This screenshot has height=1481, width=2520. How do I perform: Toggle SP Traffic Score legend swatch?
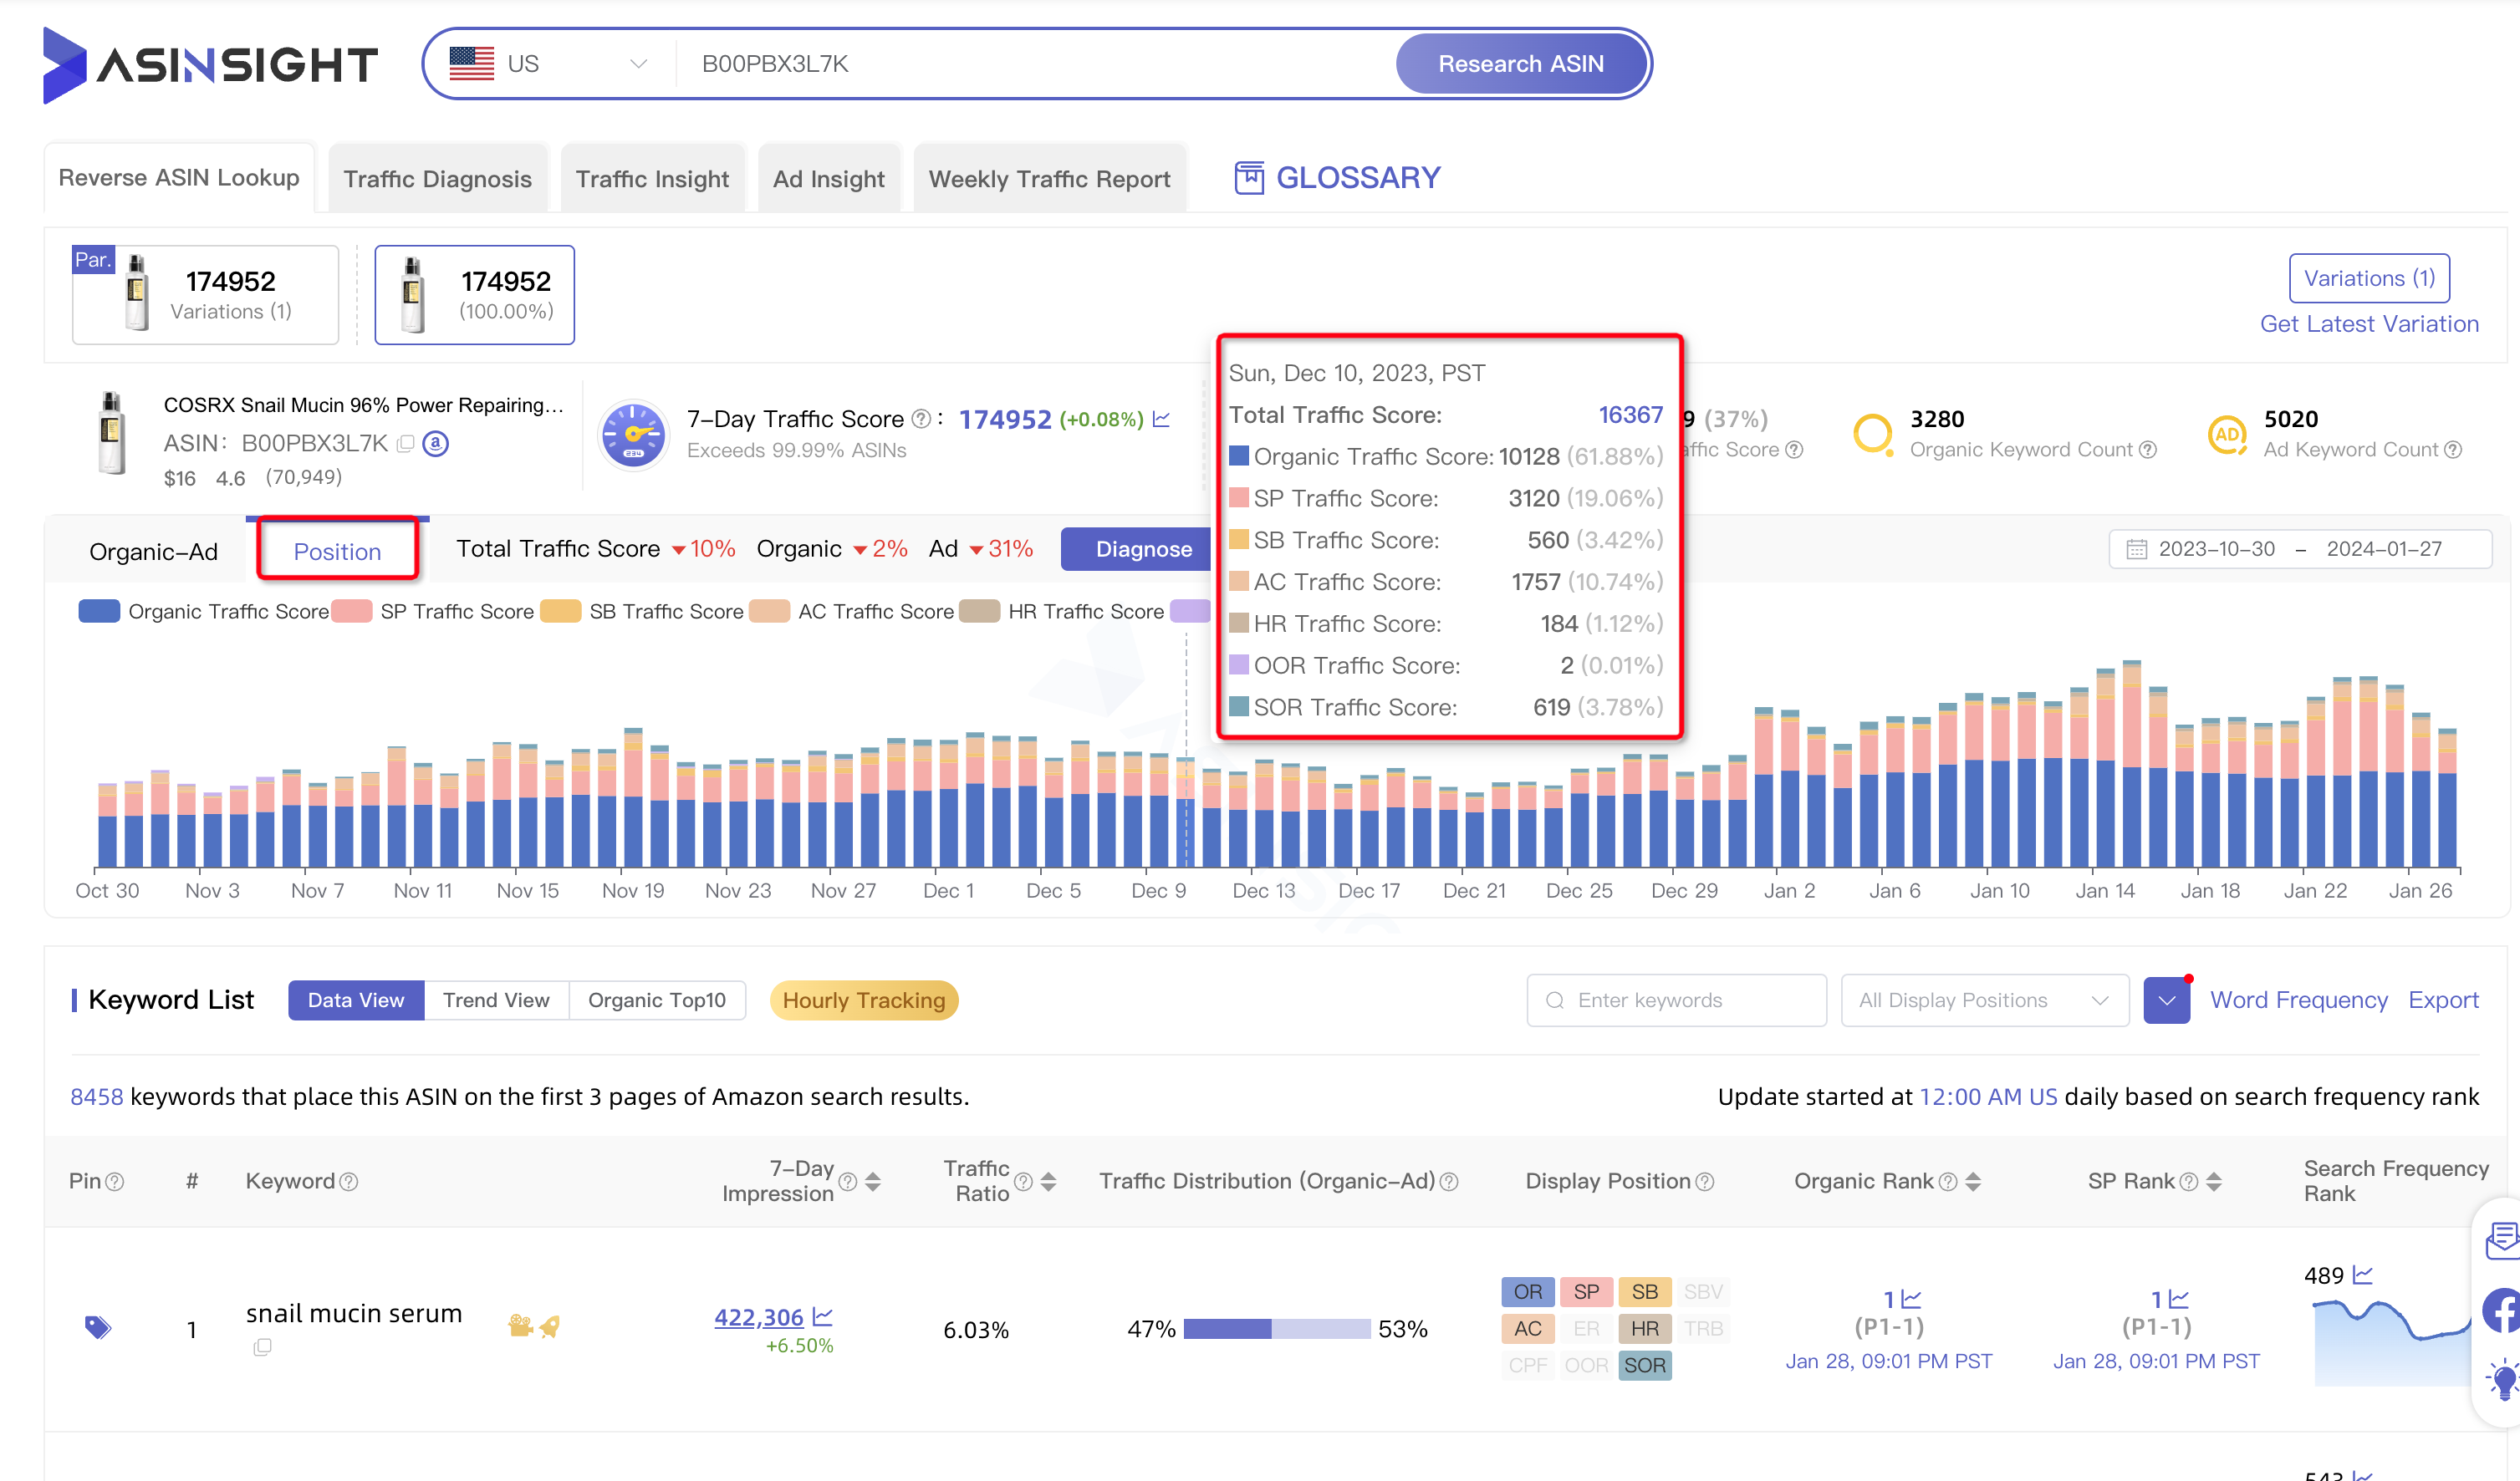pyautogui.click(x=352, y=612)
